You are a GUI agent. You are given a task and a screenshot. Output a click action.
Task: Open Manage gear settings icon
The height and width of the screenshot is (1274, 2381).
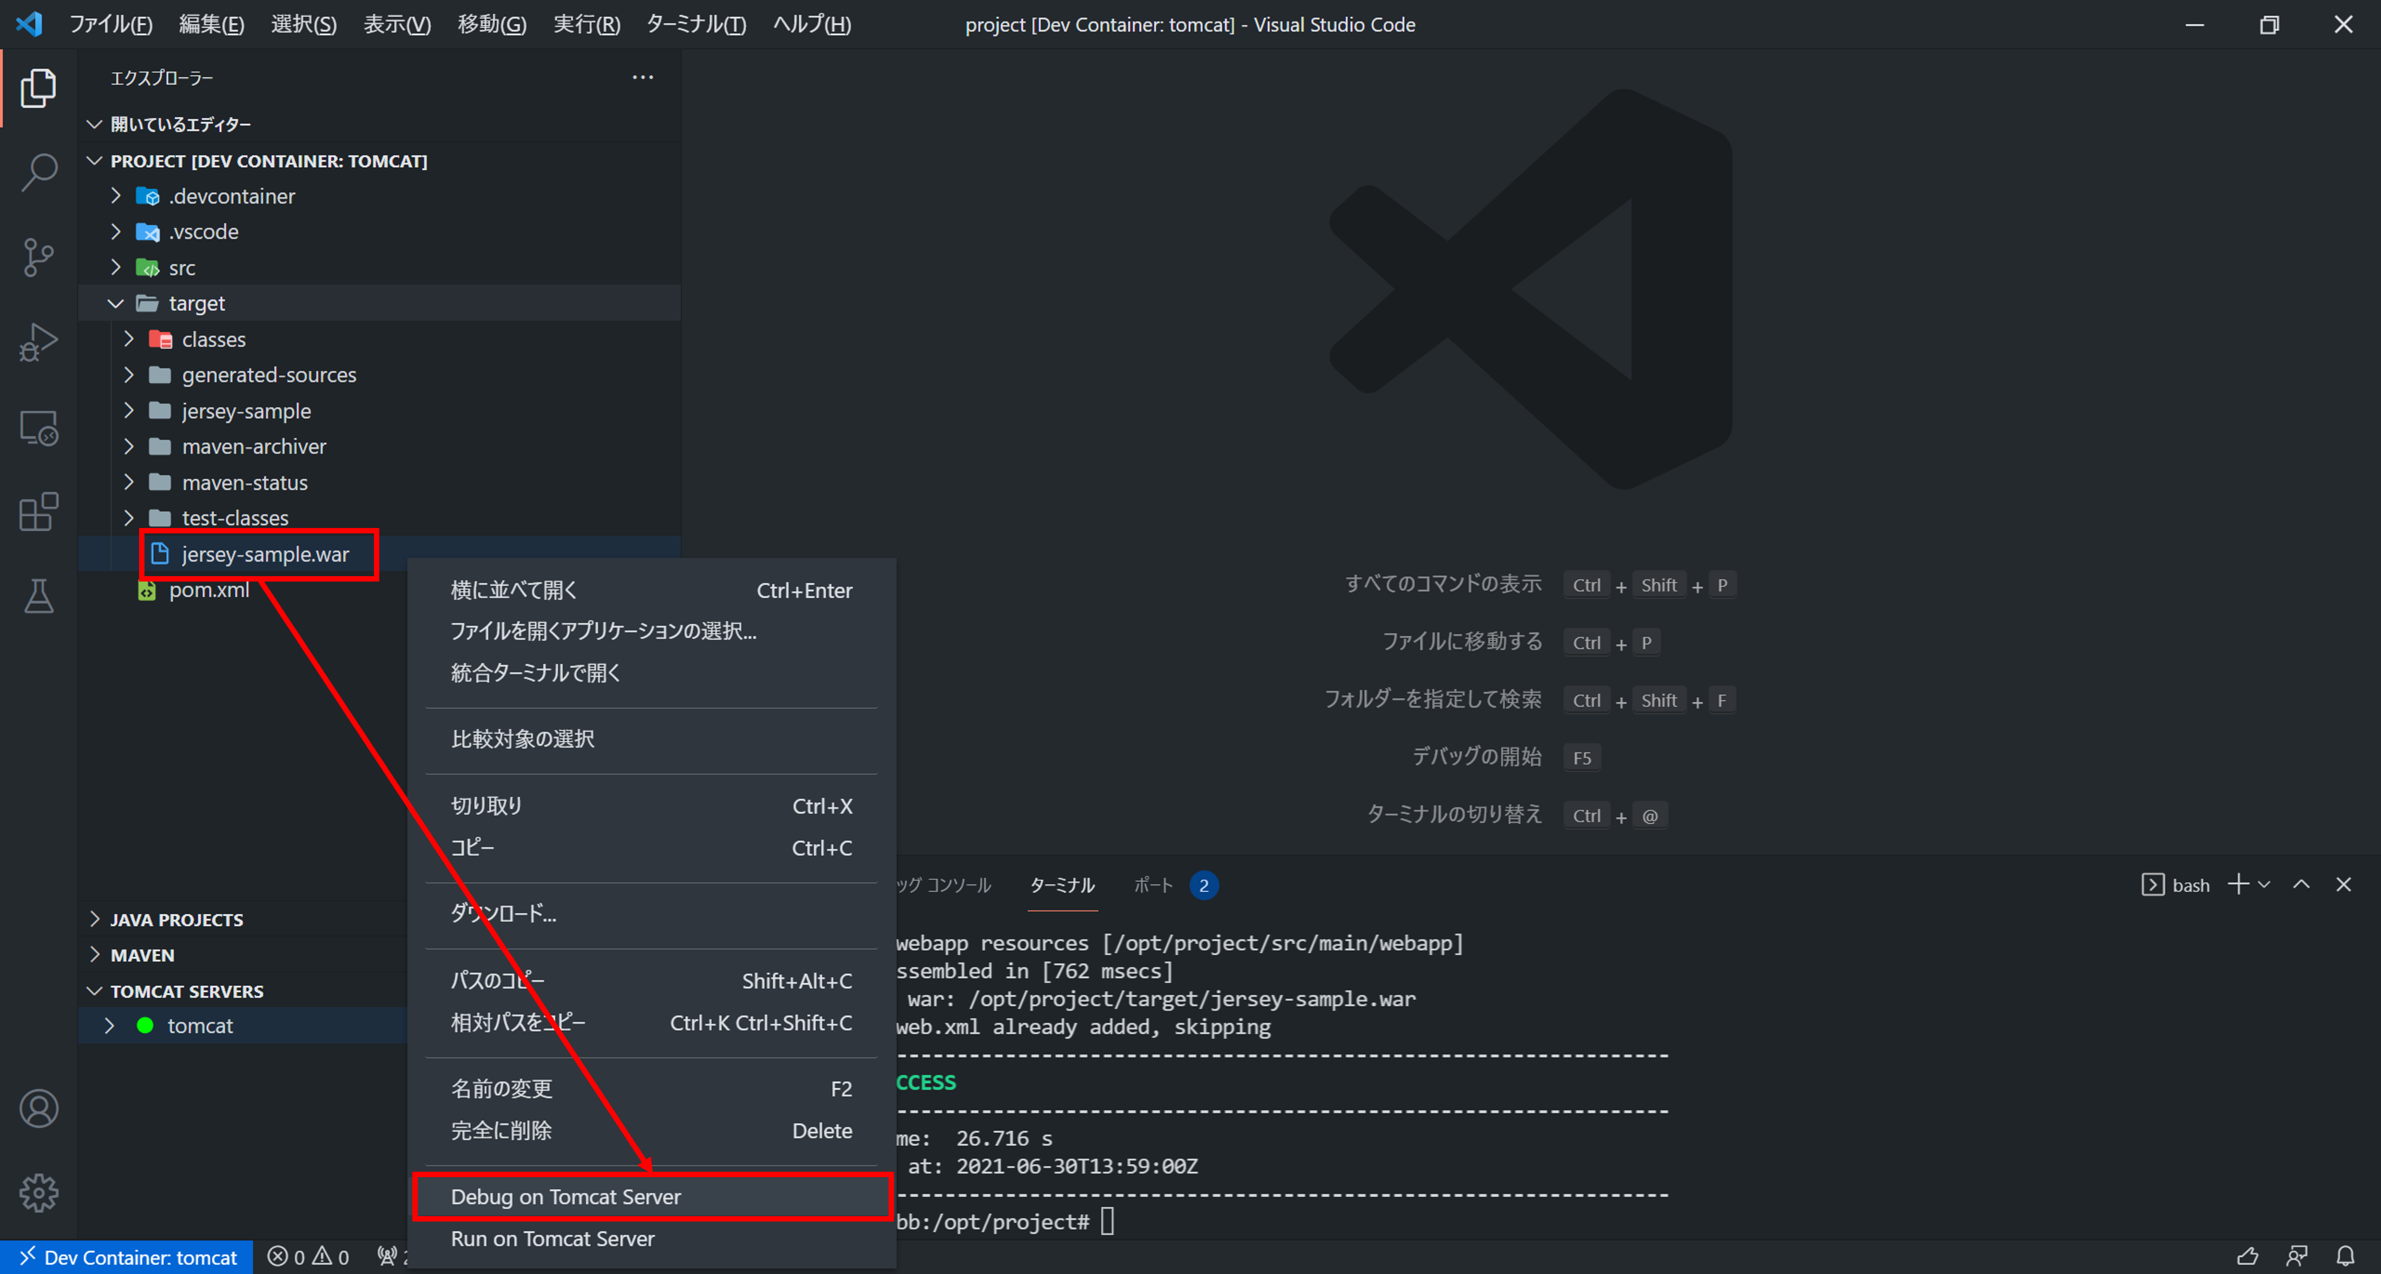click(x=39, y=1193)
